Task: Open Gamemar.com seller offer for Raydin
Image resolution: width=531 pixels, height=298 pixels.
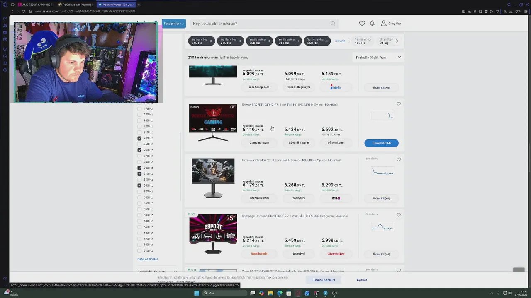Action: [259, 143]
